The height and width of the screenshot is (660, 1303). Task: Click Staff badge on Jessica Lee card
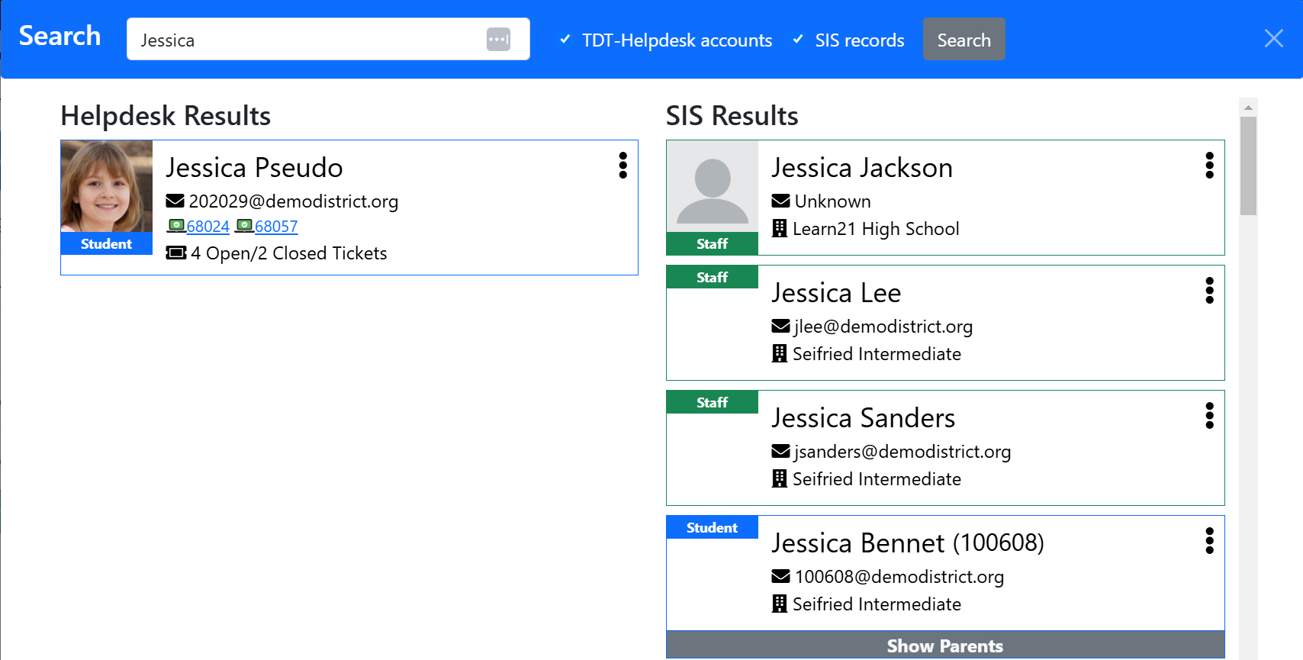[713, 277]
